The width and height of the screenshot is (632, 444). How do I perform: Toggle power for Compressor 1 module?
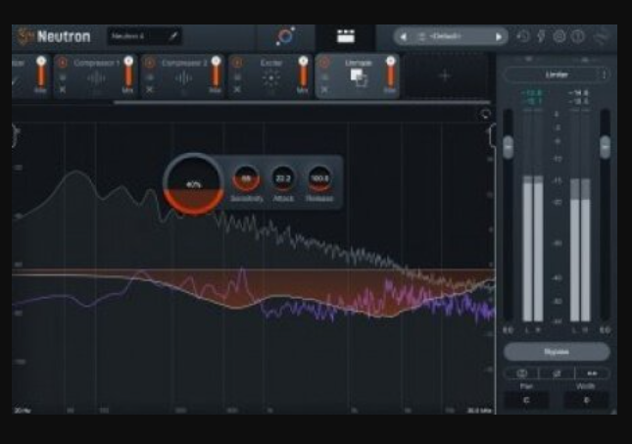pyautogui.click(x=63, y=63)
